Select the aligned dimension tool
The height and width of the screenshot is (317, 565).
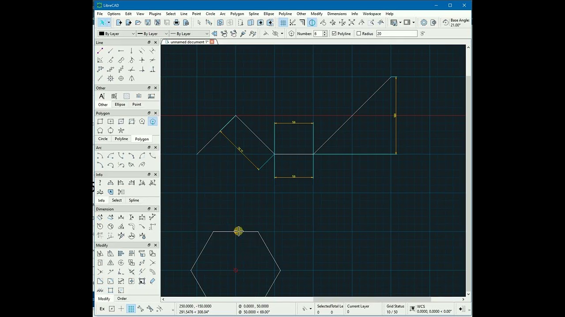coord(100,217)
